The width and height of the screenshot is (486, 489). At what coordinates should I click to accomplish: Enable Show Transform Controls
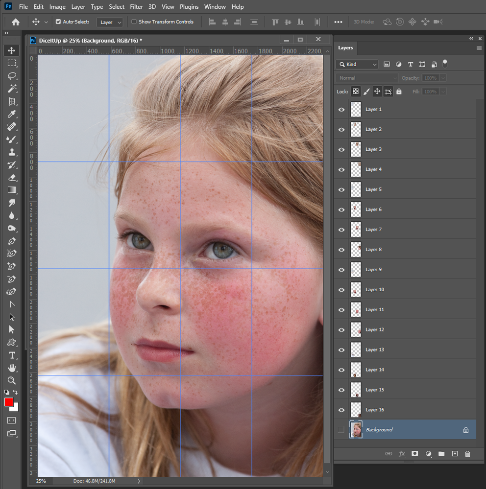point(134,22)
